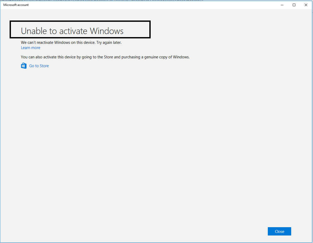The width and height of the screenshot is (313, 243).
Task: Click the blue Windows Store bag icon
Action: pos(24,66)
